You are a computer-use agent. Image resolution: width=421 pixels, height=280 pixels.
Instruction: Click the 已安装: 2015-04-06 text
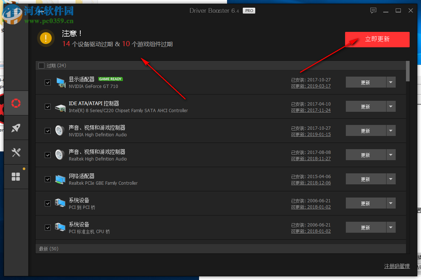point(311,177)
